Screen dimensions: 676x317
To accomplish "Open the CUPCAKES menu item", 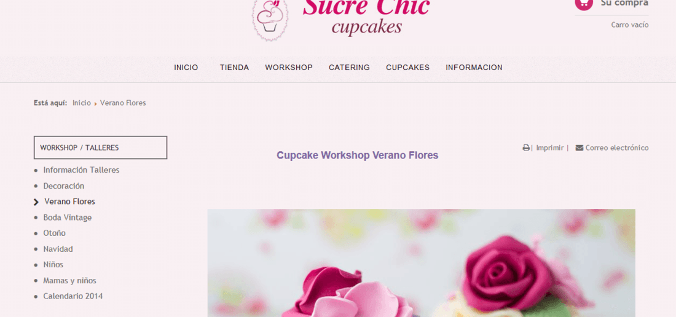I will [408, 68].
